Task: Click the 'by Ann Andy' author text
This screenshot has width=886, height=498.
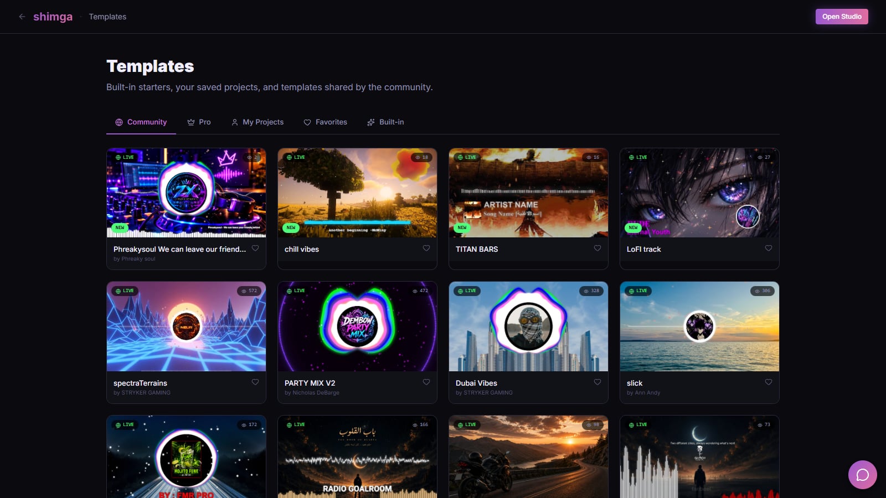Action: click(x=643, y=392)
